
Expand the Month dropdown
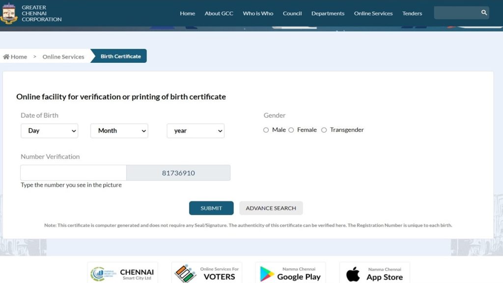pos(119,131)
